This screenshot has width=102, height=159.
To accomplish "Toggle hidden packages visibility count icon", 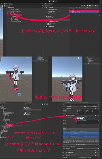I will tap(96, 6).
